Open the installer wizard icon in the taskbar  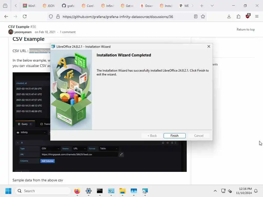[145, 191]
